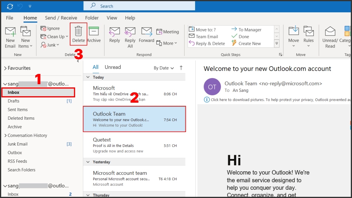
Task: Open the Clean Up dropdown
Action: click(54, 37)
